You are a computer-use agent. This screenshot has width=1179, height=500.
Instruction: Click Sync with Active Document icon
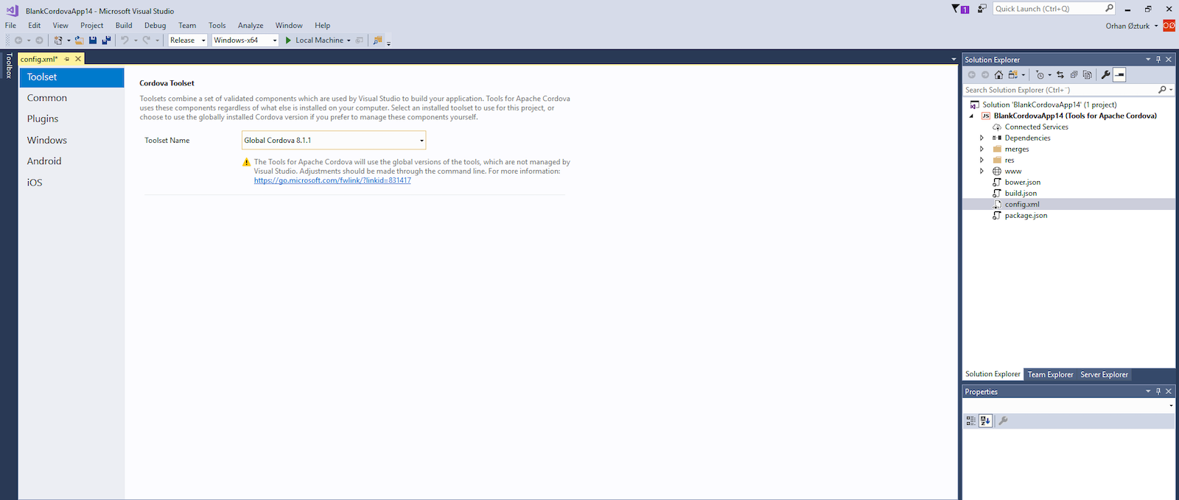1060,75
